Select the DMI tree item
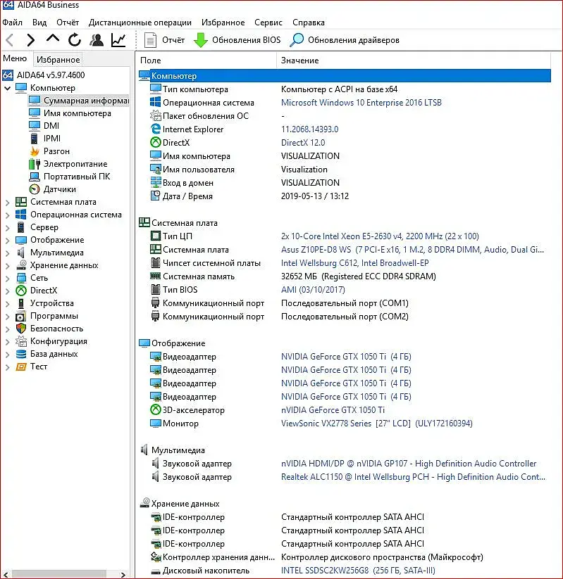 pyautogui.click(x=51, y=125)
